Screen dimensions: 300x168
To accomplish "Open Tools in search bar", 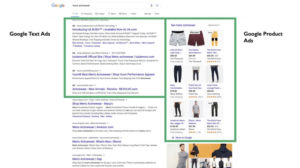I will tap(157, 14).
